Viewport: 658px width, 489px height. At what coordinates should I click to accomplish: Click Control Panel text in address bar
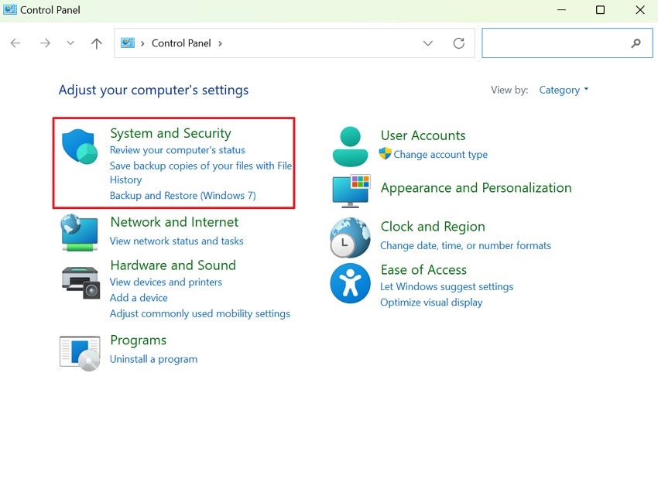coord(181,43)
